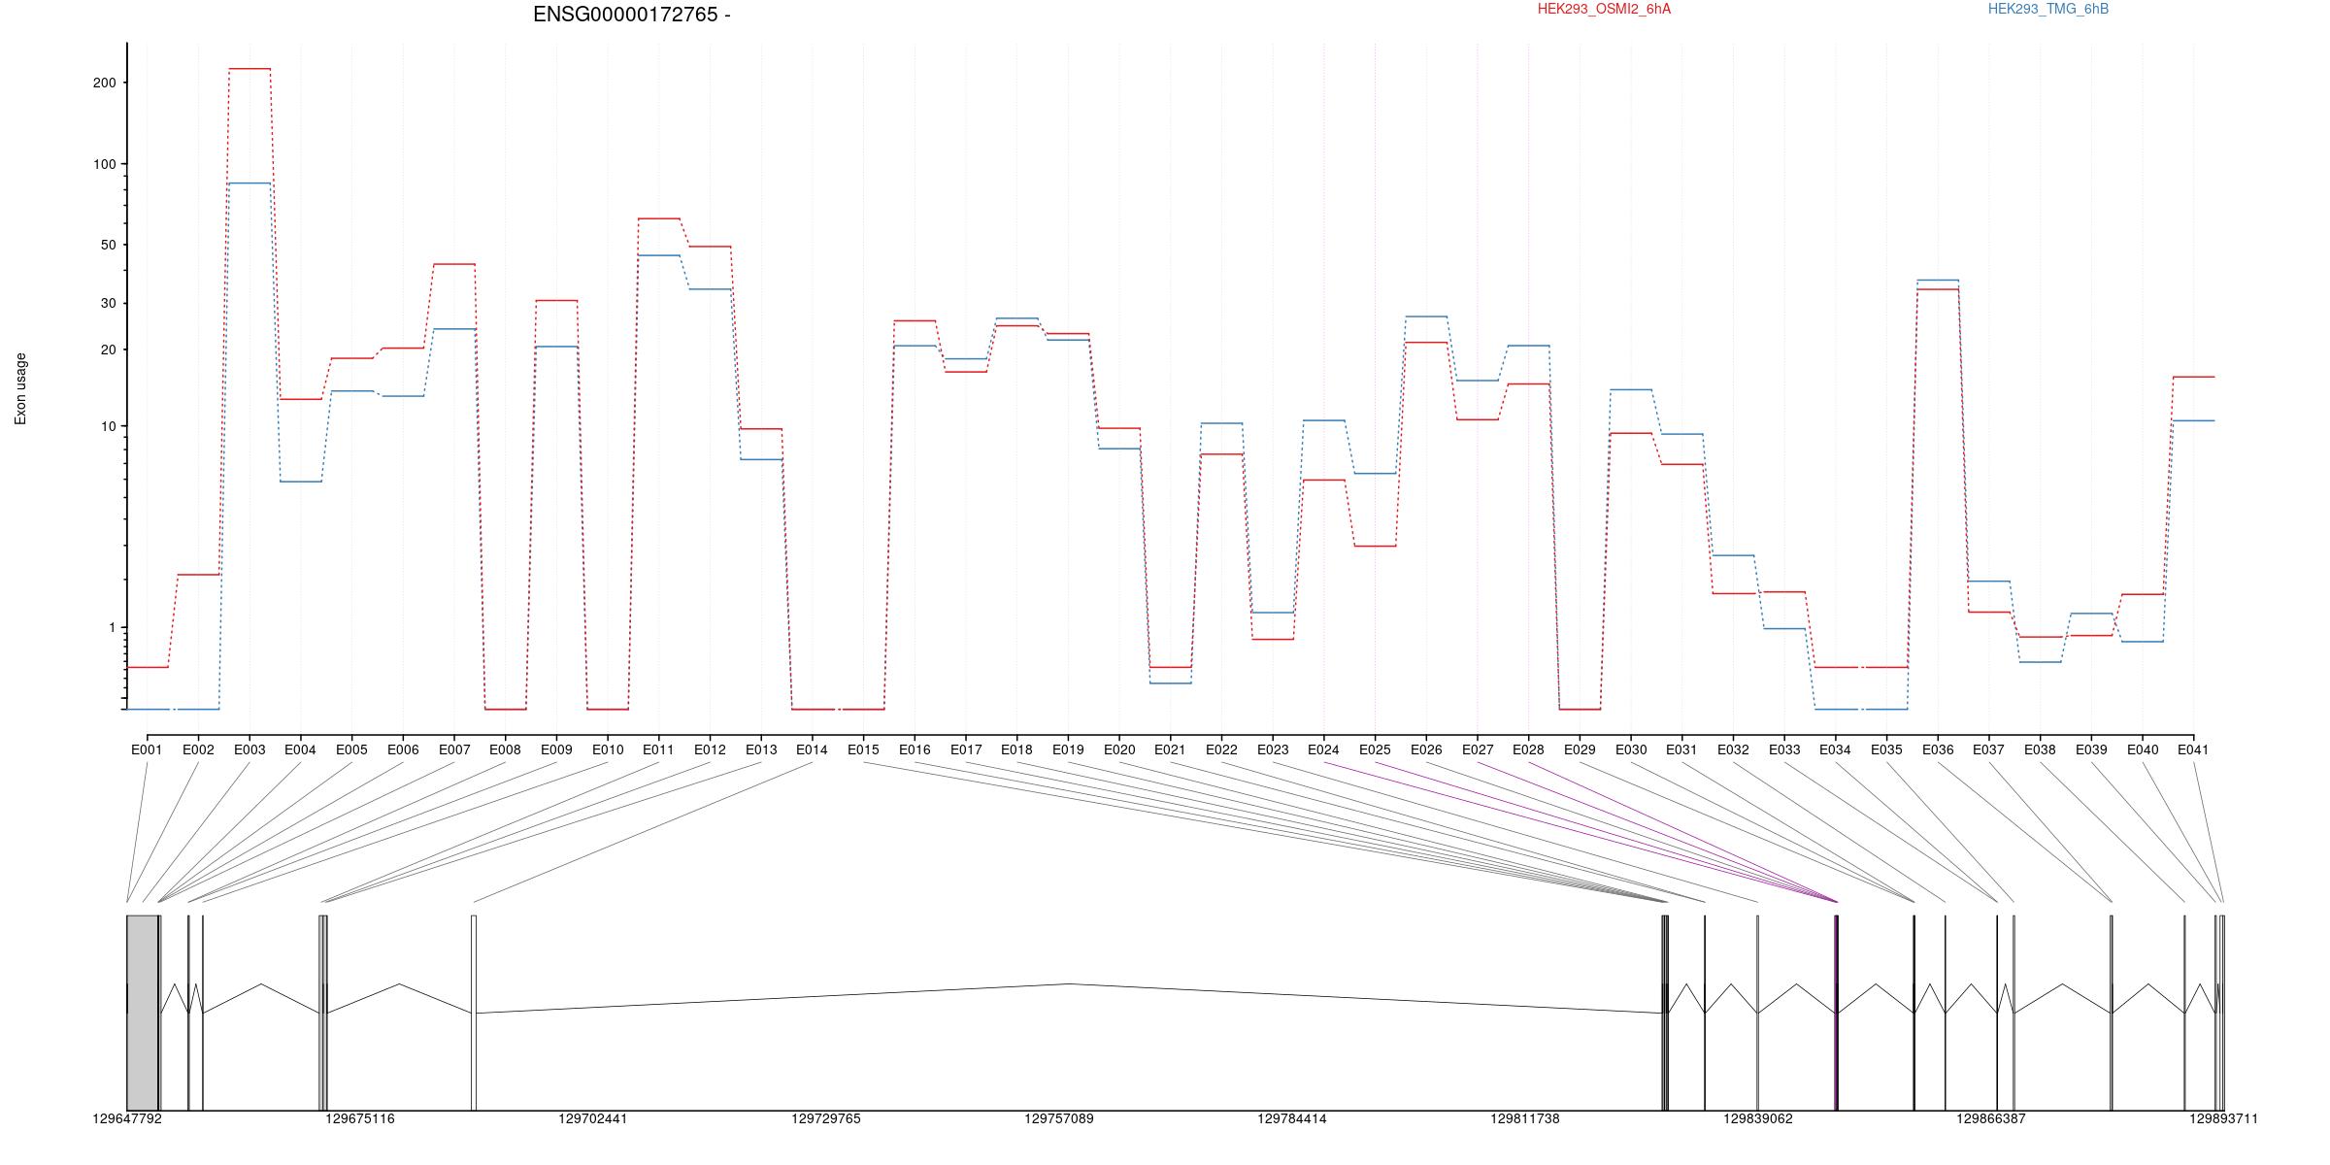Select exon label E003

pyautogui.click(x=250, y=749)
